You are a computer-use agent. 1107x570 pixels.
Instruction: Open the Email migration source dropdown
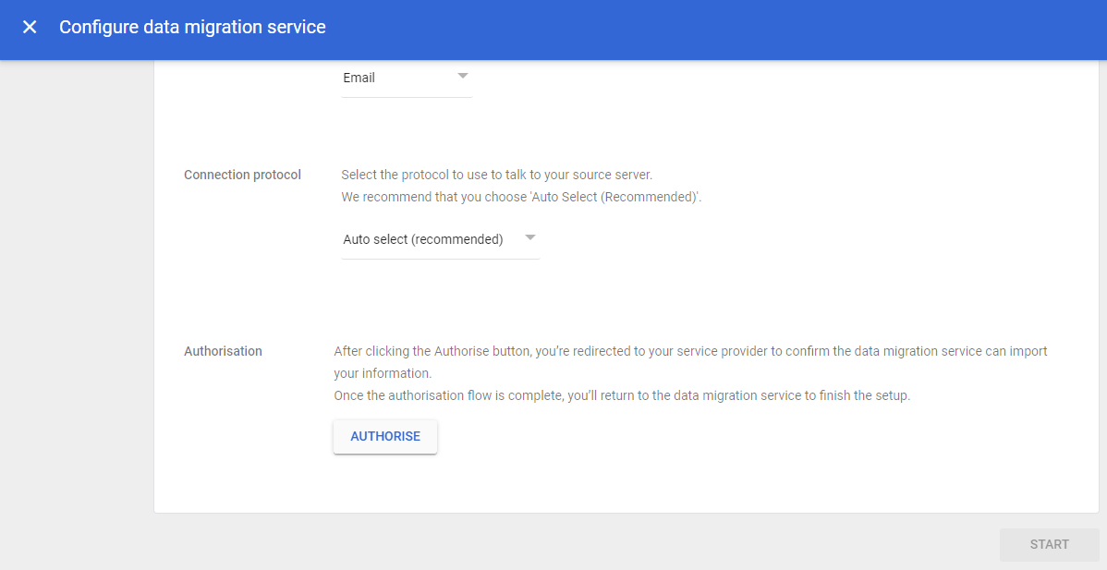406,79
